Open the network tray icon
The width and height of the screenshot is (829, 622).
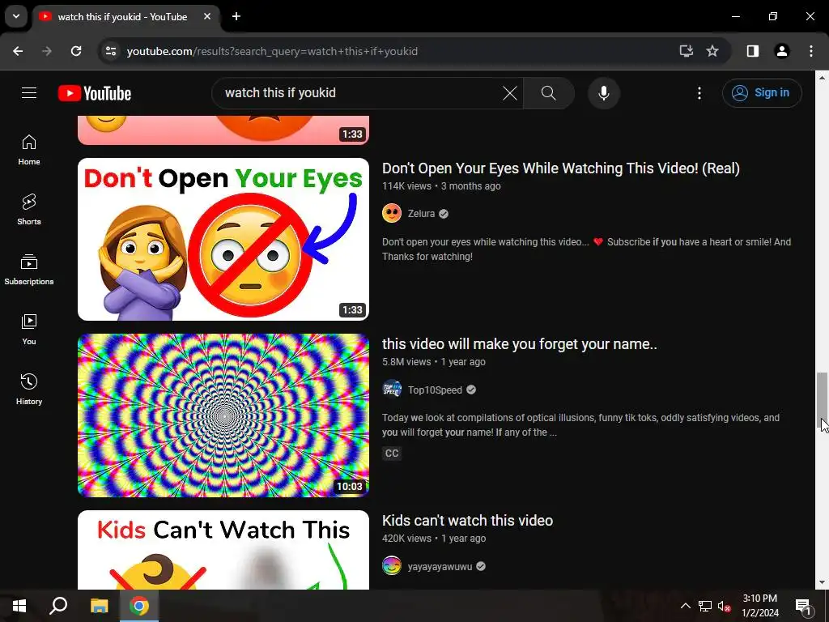(x=705, y=606)
